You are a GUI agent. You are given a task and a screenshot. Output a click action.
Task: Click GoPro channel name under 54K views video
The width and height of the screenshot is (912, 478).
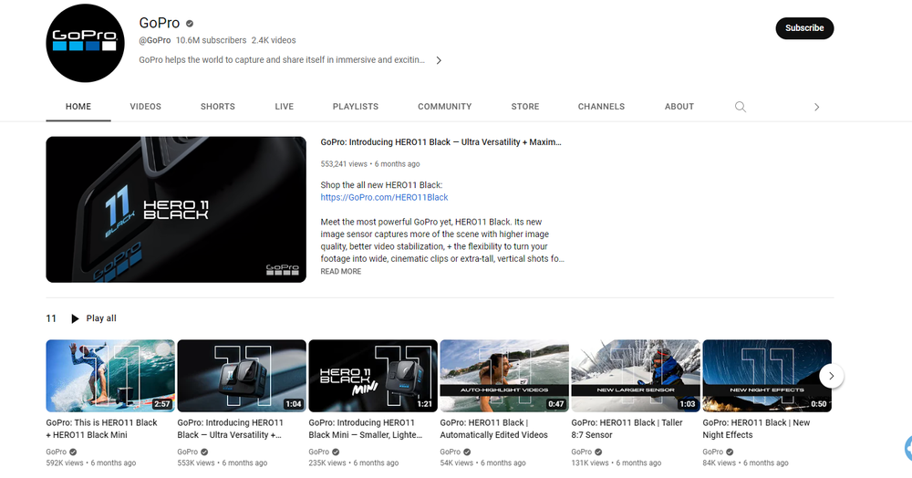coord(451,452)
